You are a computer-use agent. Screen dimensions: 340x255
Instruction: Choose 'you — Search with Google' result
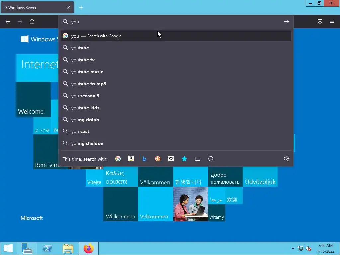click(x=176, y=36)
